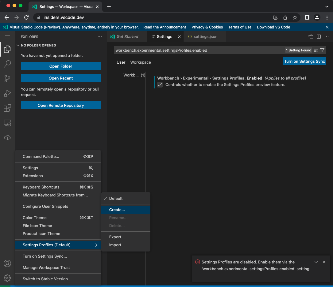
Task: Open settings as JSON via the editor toolbar icon
Action: 311,37
